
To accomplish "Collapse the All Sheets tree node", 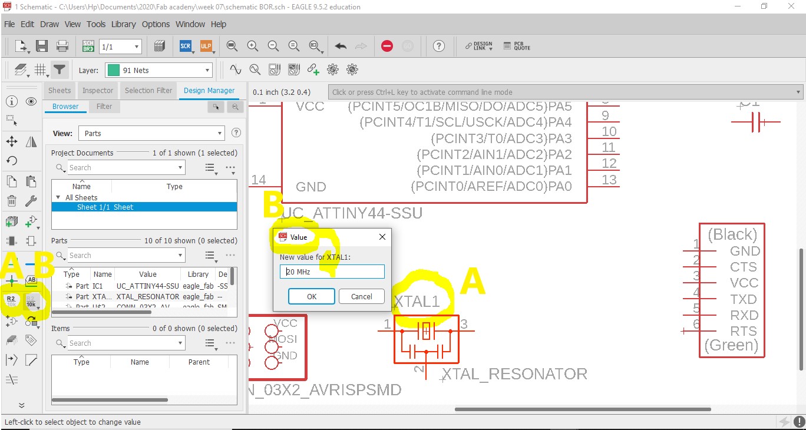I will point(58,197).
